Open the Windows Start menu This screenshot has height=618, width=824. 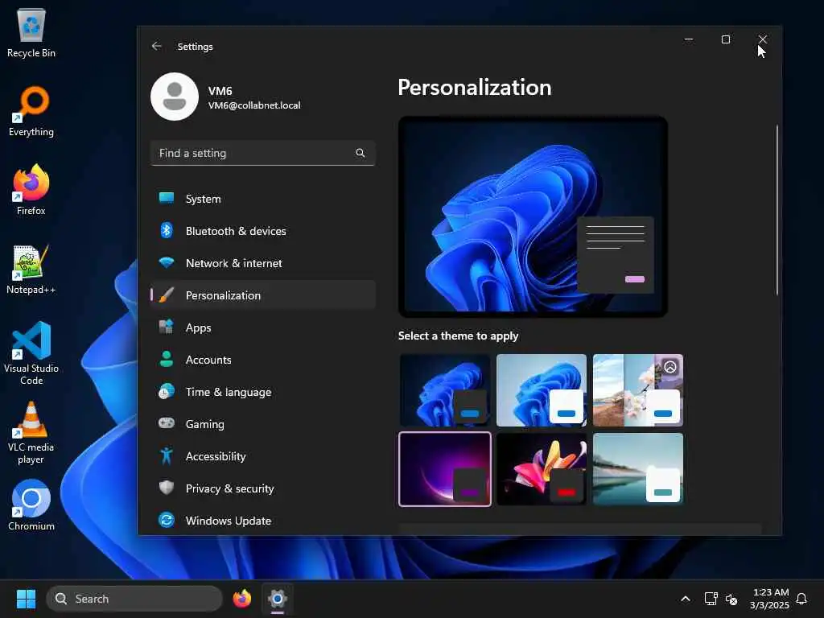point(26,599)
